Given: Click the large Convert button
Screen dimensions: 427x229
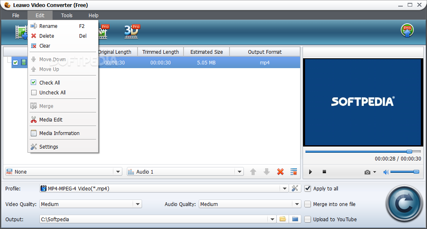Looking at the screenshot, I should pos(404,204).
